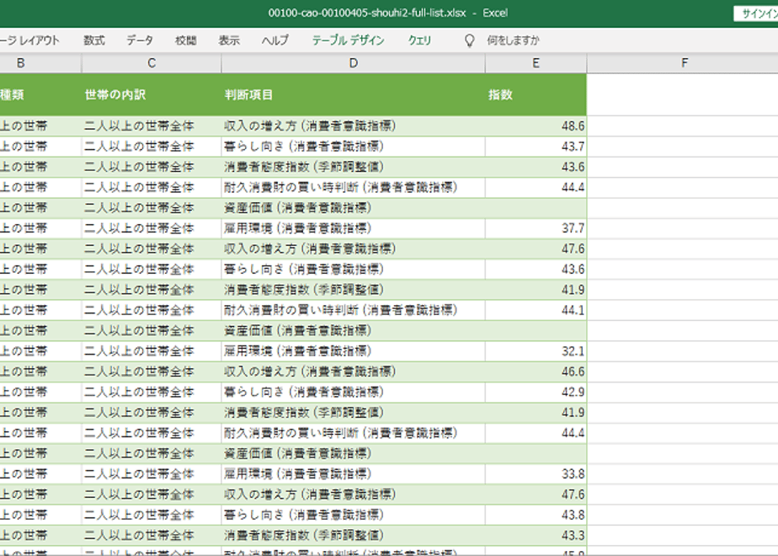The height and width of the screenshot is (556, 778).
Task: Select column D header
Action: [353, 63]
